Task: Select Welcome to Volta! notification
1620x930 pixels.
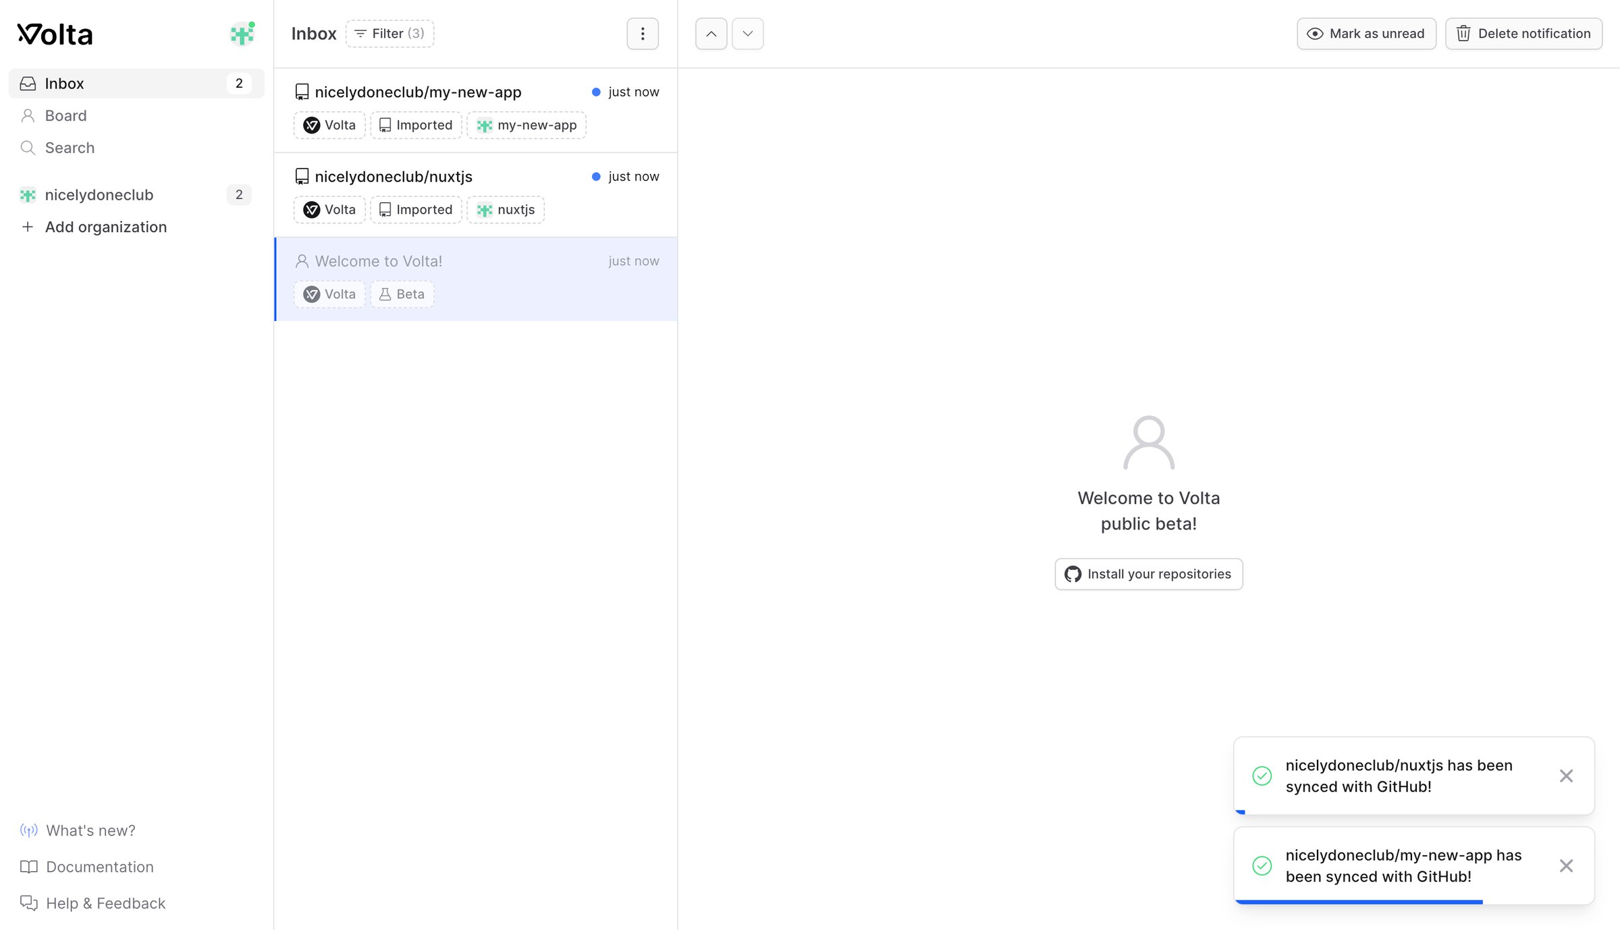Action: point(476,279)
